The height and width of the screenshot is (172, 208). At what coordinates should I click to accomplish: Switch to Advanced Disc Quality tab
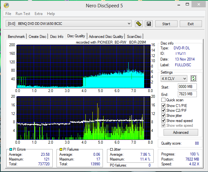pos(106,36)
